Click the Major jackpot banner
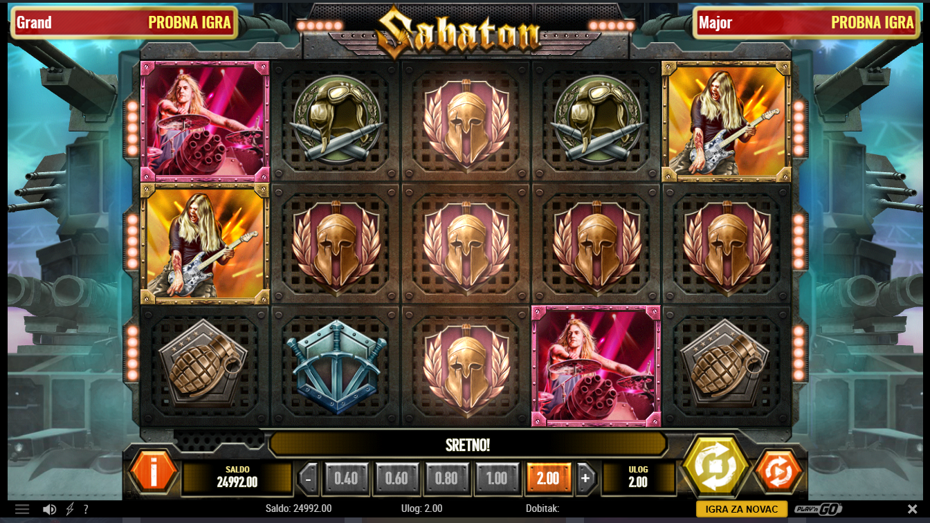930x523 pixels. click(x=806, y=22)
